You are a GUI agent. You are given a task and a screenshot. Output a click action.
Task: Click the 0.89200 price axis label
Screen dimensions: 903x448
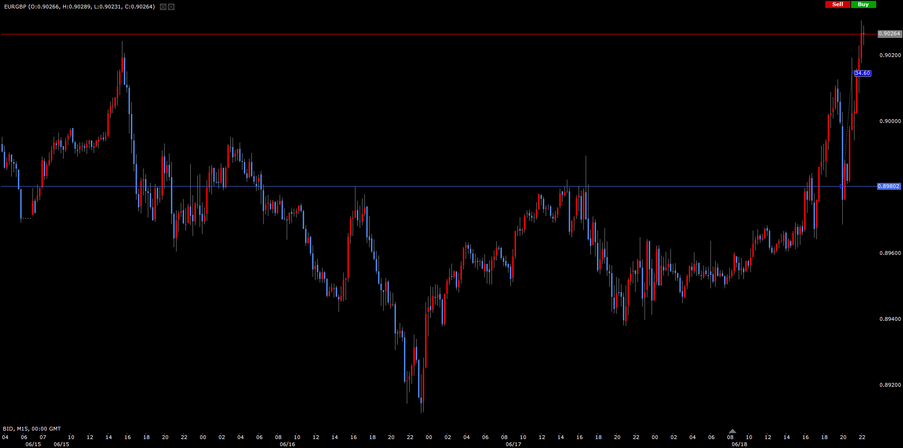[890, 385]
